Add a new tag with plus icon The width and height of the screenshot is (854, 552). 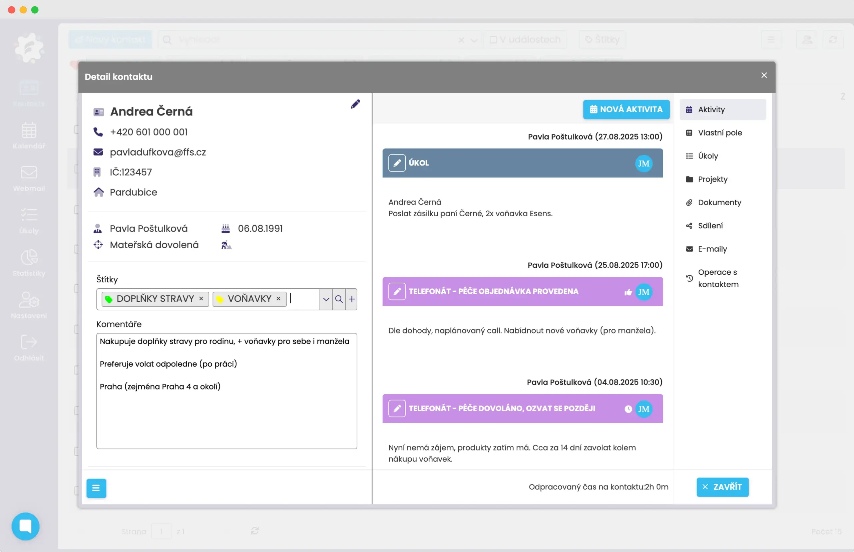[x=351, y=299]
